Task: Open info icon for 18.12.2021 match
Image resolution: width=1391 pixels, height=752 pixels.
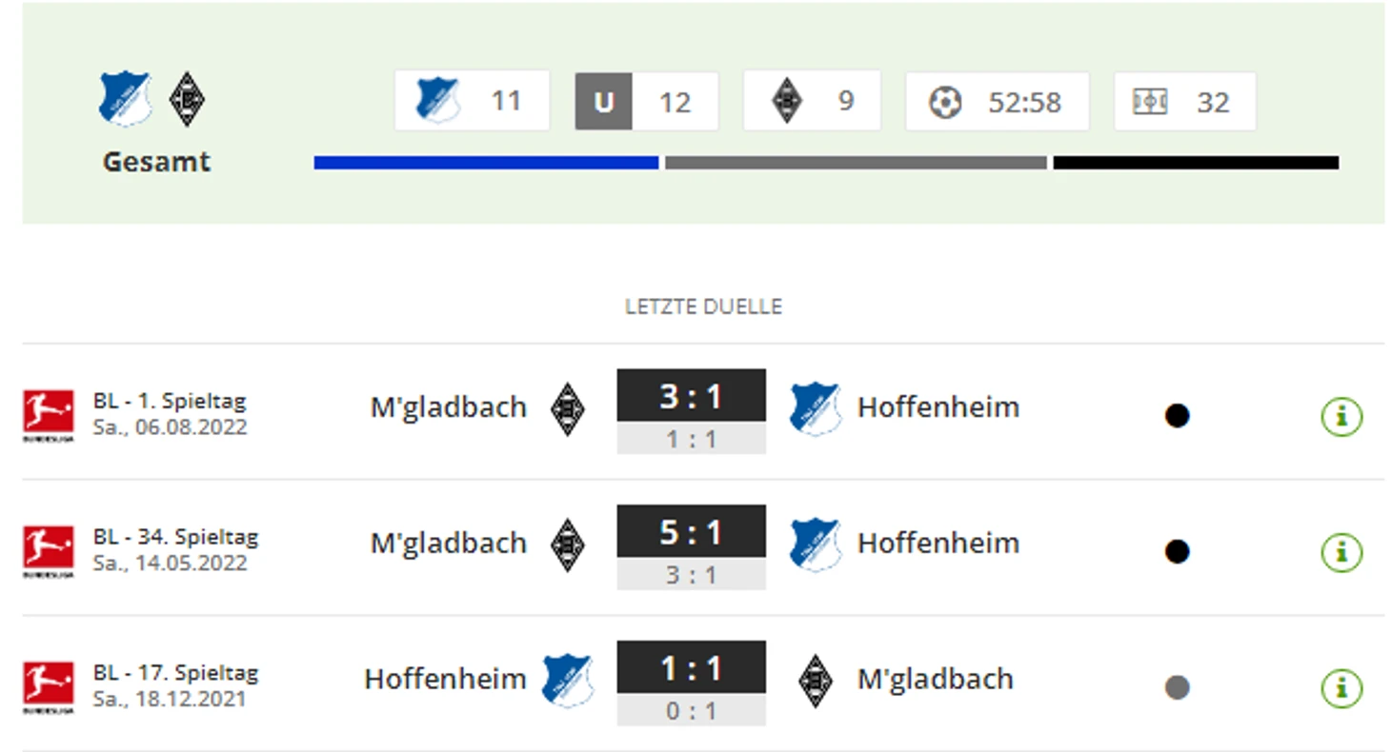Action: (x=1341, y=688)
